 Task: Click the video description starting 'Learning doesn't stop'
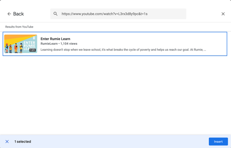[x=123, y=50]
